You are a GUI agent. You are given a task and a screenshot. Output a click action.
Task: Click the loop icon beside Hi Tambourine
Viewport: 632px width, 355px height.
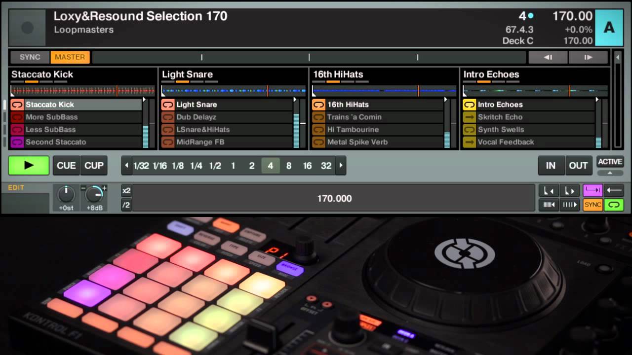point(319,129)
